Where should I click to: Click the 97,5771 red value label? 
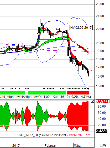(102, 101)
